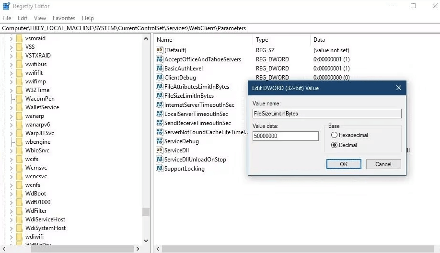Click the tree pane vertical scrollbar thumb
The width and height of the screenshot is (440, 253).
tap(146, 212)
